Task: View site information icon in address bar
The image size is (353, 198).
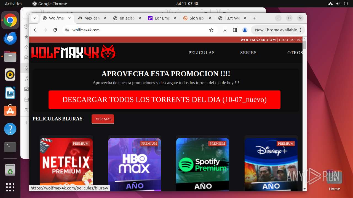Action: [x=67, y=30]
